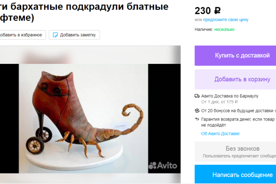The width and height of the screenshot is (276, 184).
Task: Write a message to the seller
Action: pos(236,174)
